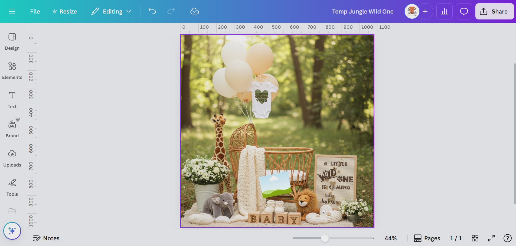Select the white baby onesie graphic

pos(262,99)
